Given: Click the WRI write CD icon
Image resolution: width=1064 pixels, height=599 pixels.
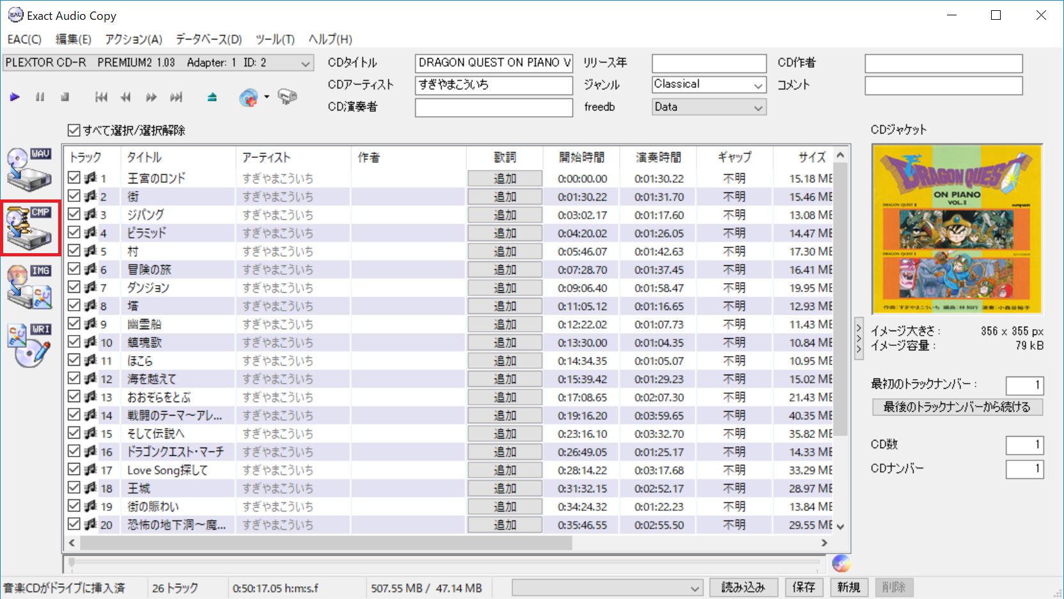Looking at the screenshot, I should 29,345.
